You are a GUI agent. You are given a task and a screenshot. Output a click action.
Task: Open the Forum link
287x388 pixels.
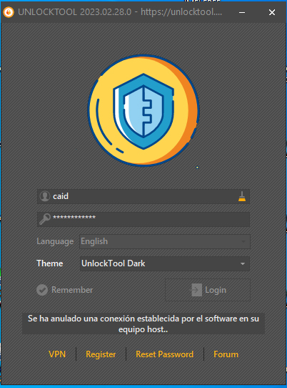(226, 354)
